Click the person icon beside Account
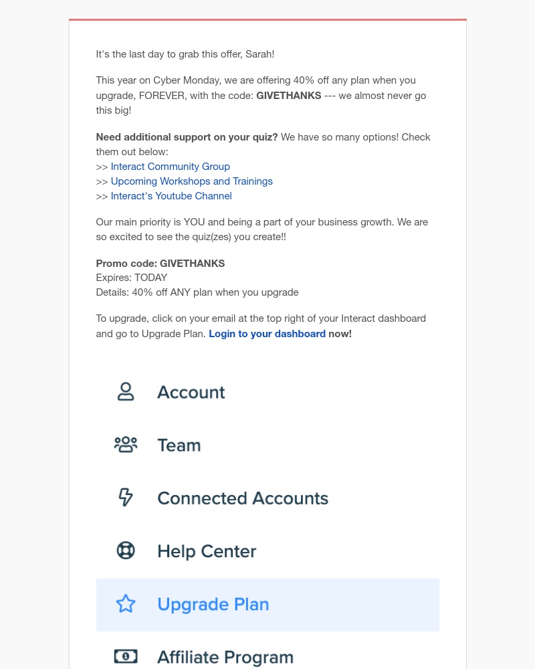 click(126, 392)
